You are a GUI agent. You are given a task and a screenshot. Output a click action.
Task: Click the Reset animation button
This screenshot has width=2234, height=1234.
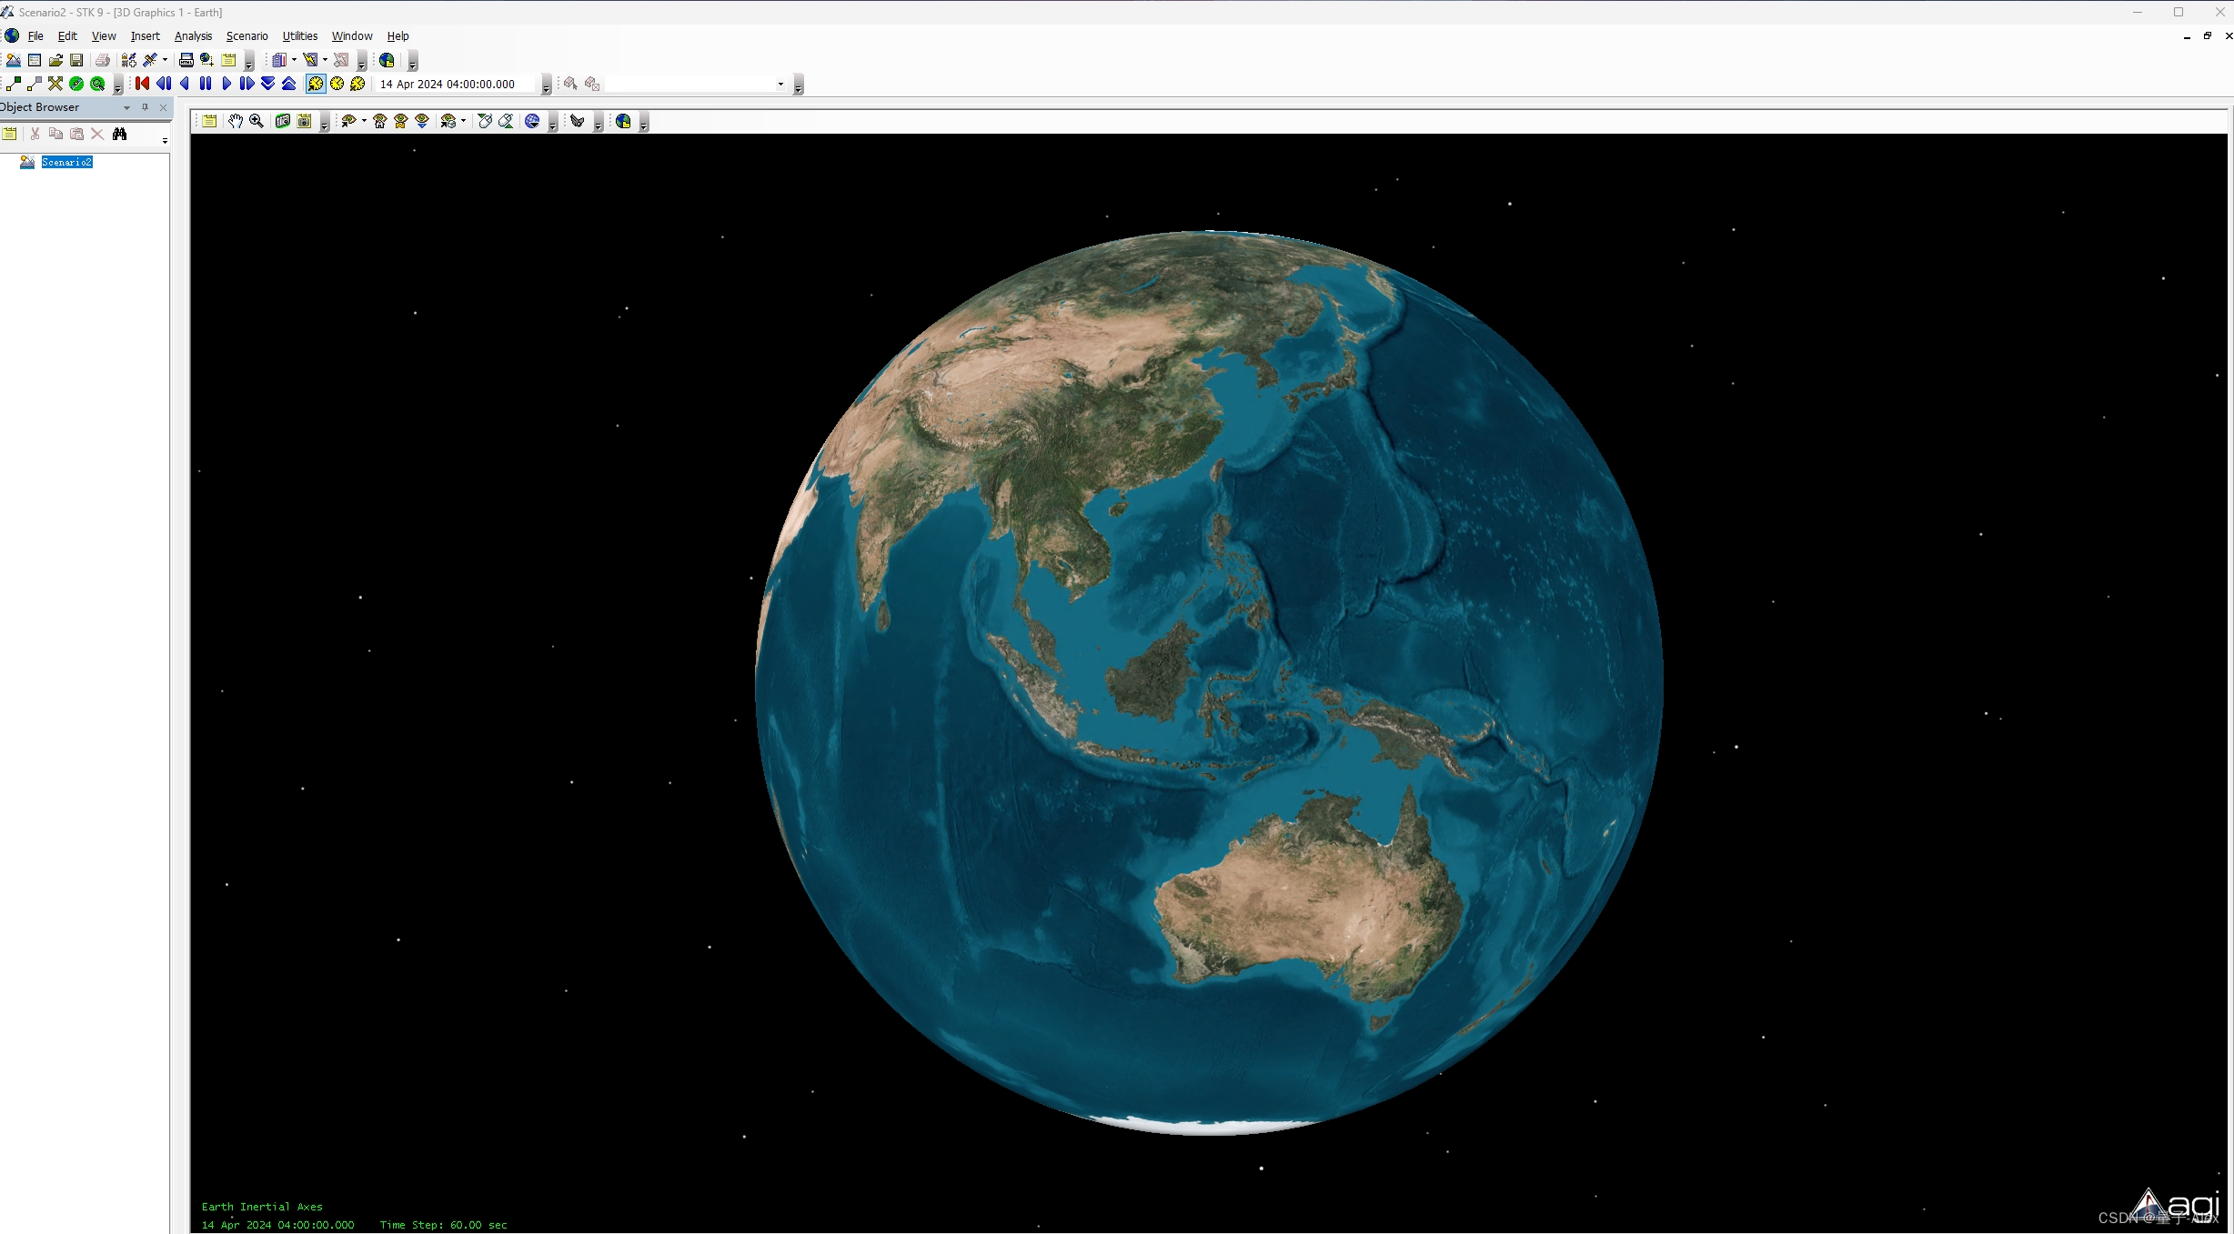[142, 84]
